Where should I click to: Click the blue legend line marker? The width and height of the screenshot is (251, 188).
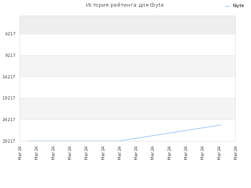[x=227, y=6]
